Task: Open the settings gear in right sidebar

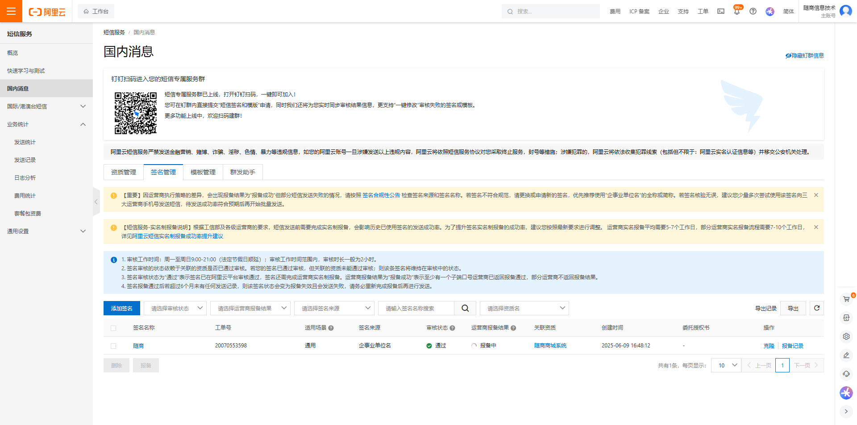Action: pos(846,336)
